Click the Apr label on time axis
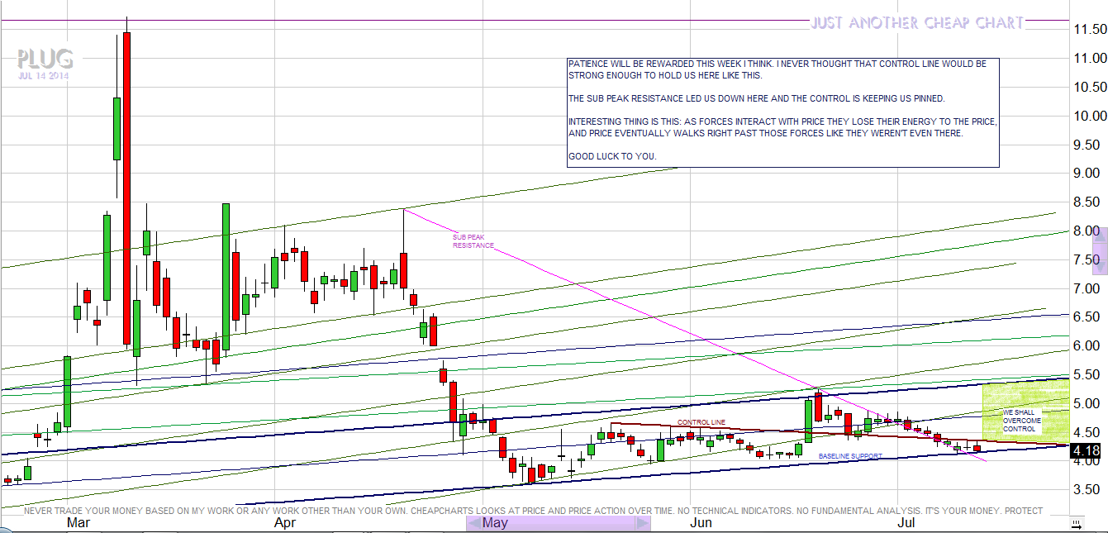This screenshot has height=533, width=1108. point(285,523)
